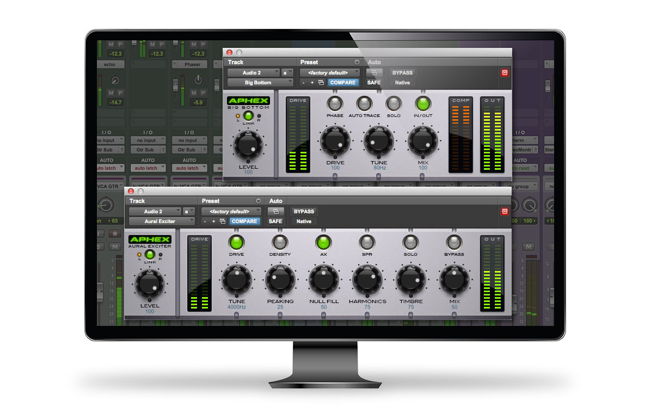Screen dimensions: 651x413
Task: Click the Aphex Aural Exciter logo
Action: [x=149, y=239]
